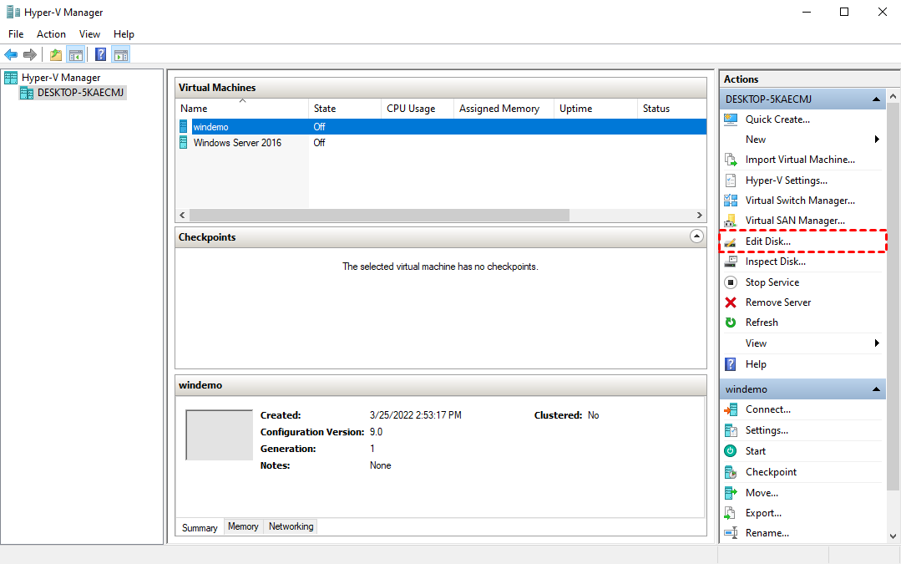901x564 pixels.
Task: Click the green Start power icon
Action: [731, 450]
